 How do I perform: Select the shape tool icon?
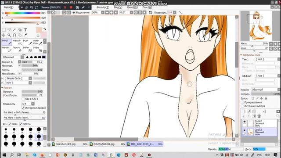click(x=20, y=30)
